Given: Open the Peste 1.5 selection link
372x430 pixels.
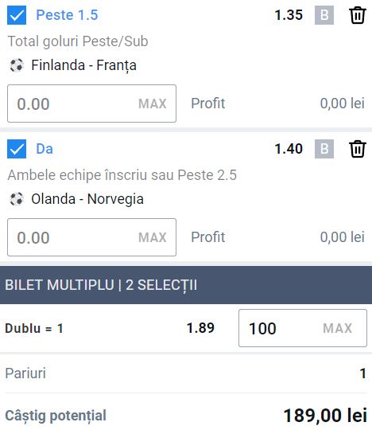Looking at the screenshot, I should 67,15.
